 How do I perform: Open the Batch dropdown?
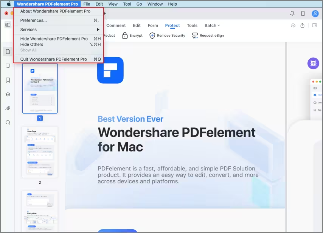[x=212, y=25]
